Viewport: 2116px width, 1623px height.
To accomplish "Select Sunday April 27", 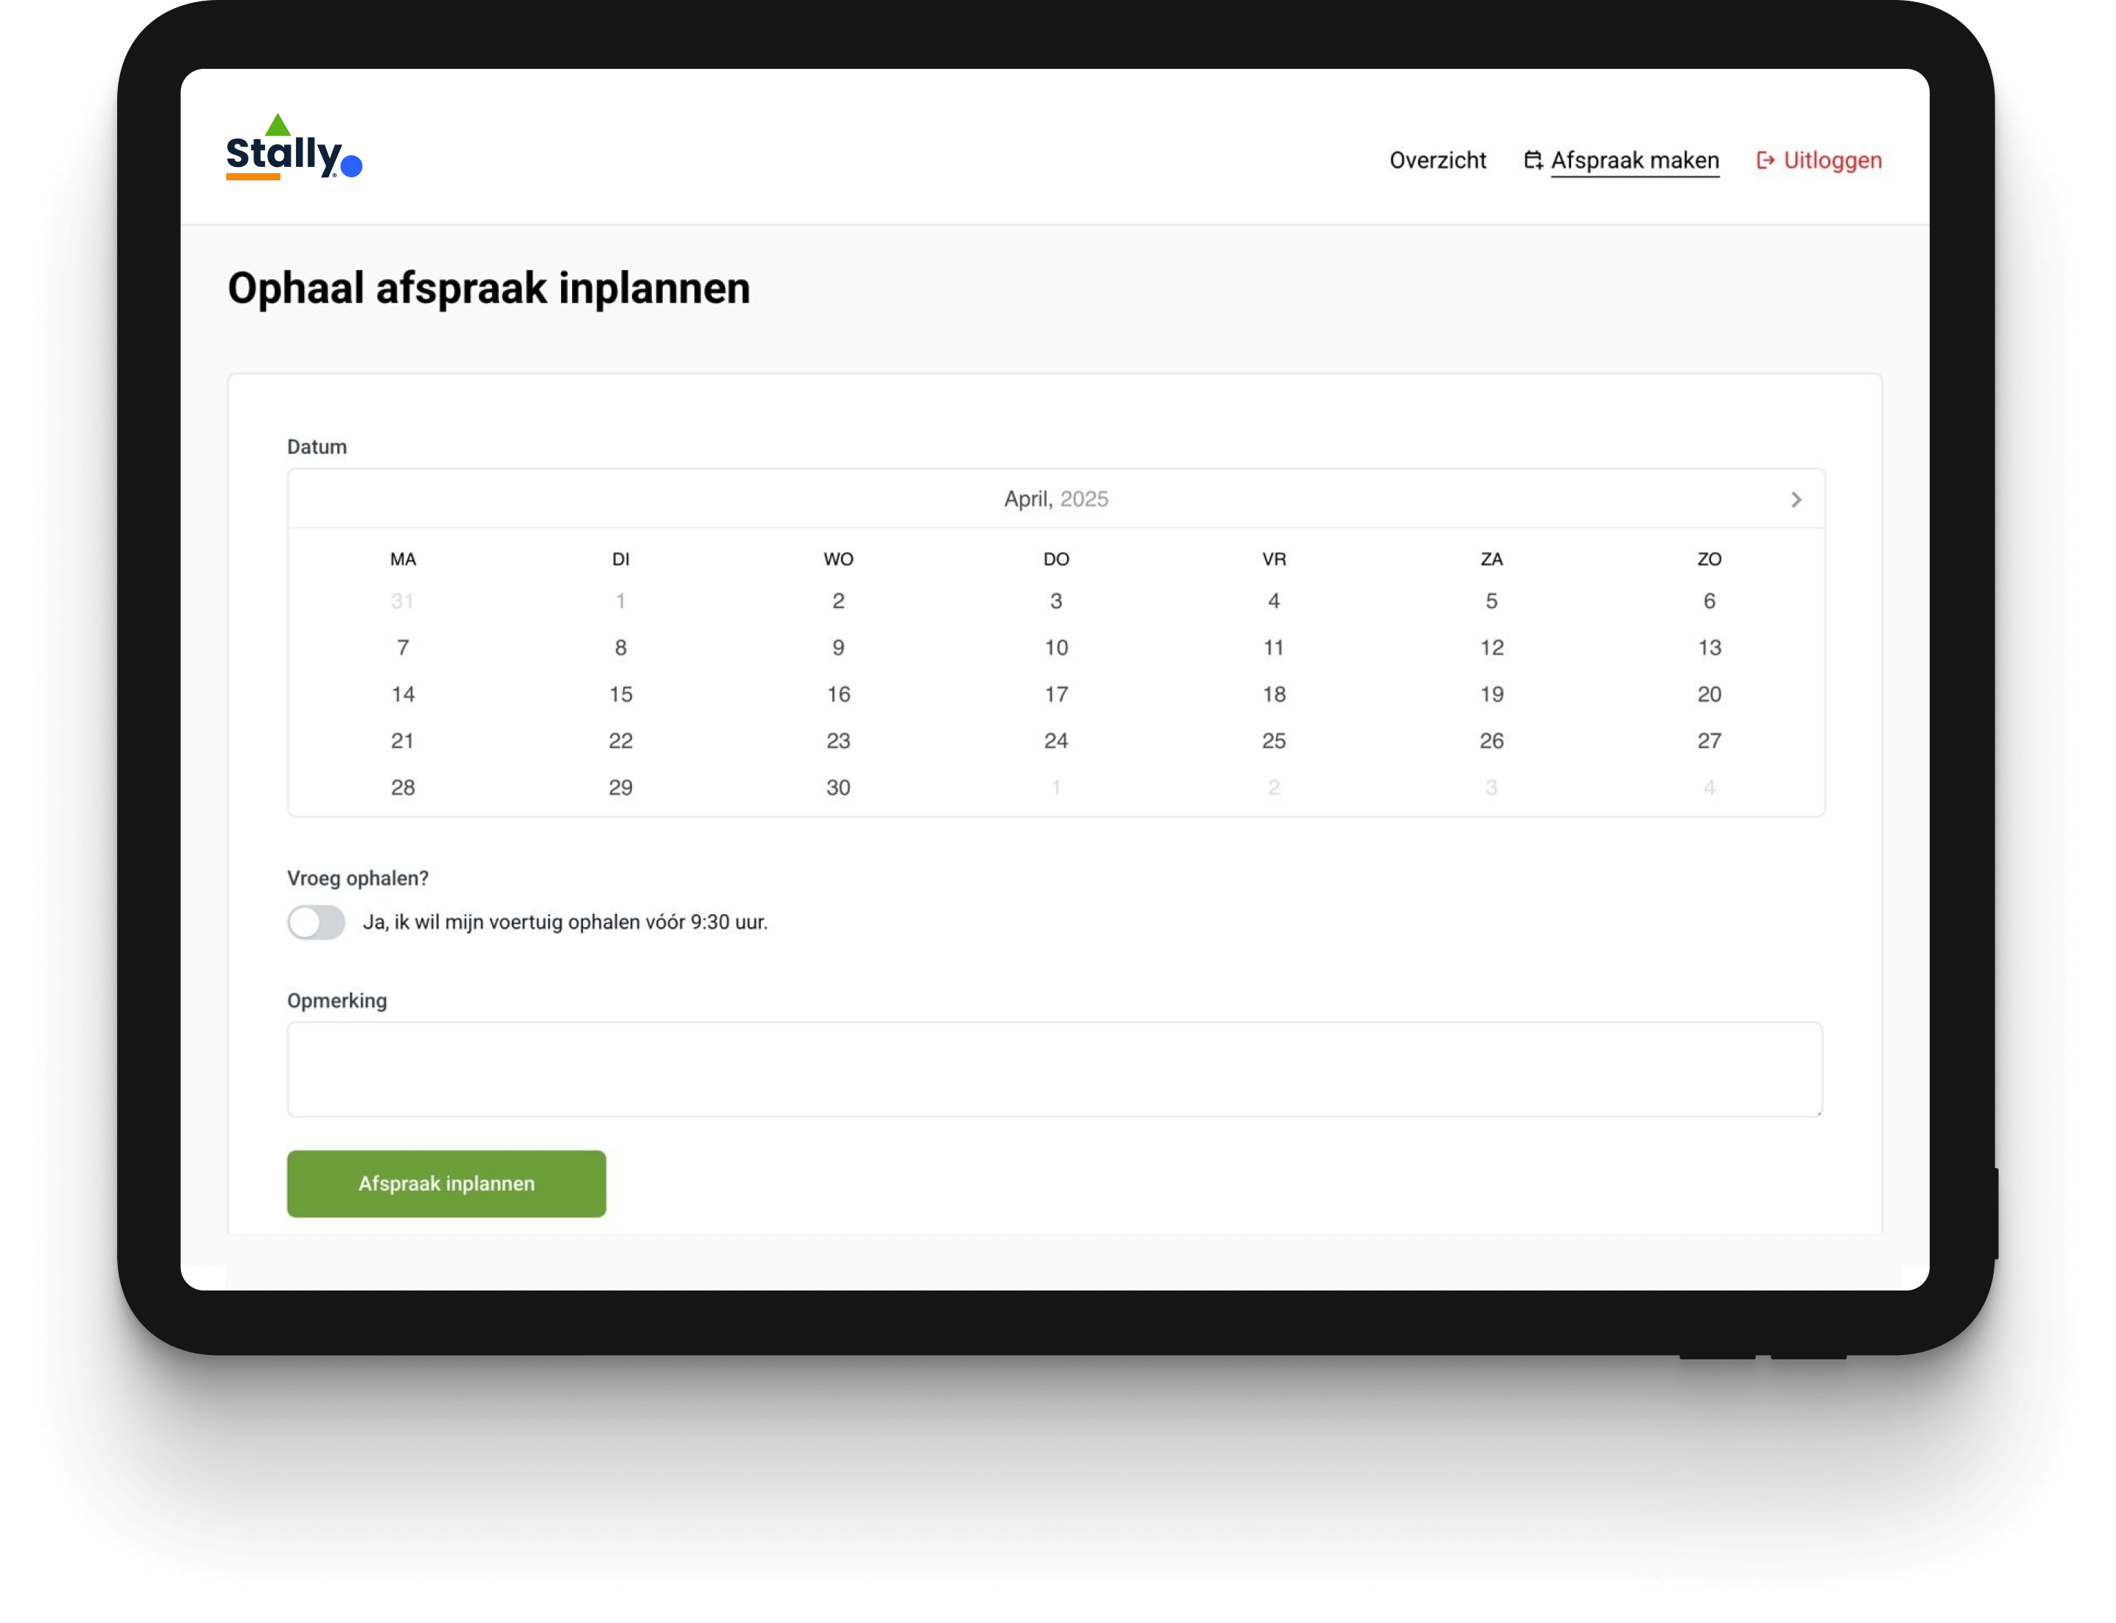I will click(1708, 741).
